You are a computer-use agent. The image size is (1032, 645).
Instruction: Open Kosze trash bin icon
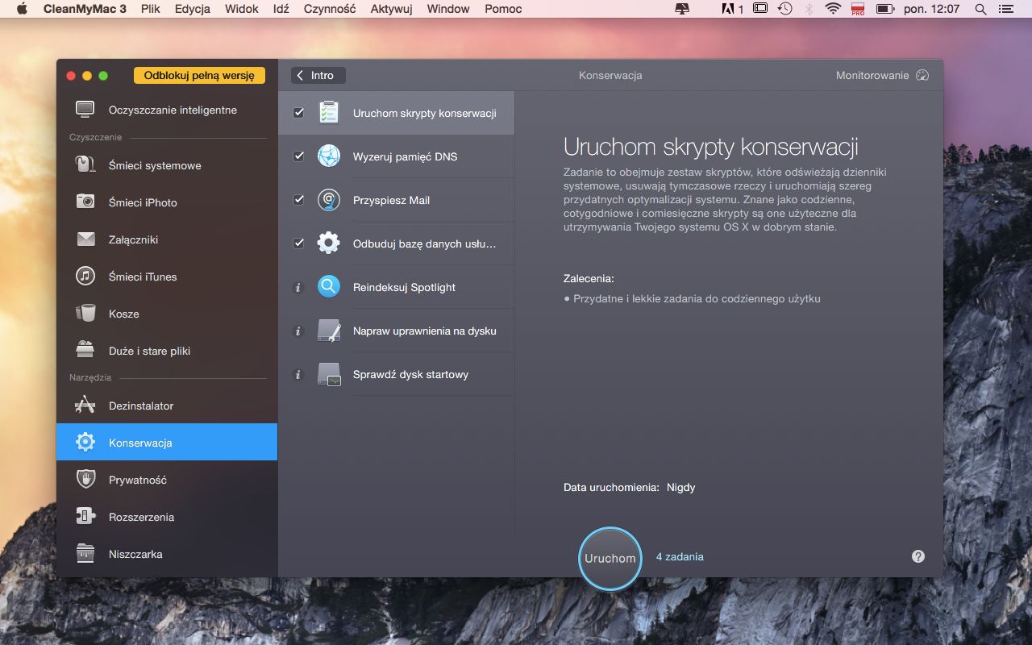85,313
